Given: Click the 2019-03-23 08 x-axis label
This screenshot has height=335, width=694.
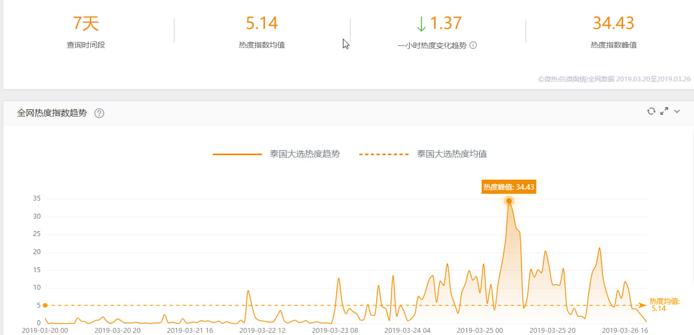Looking at the screenshot, I should (x=335, y=330).
